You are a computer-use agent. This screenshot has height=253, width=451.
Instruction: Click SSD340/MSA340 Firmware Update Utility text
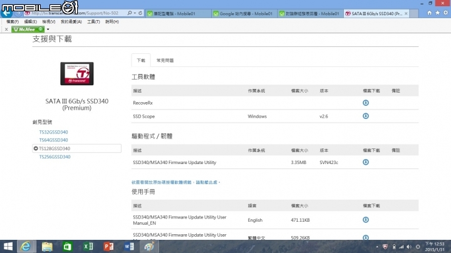(175, 162)
